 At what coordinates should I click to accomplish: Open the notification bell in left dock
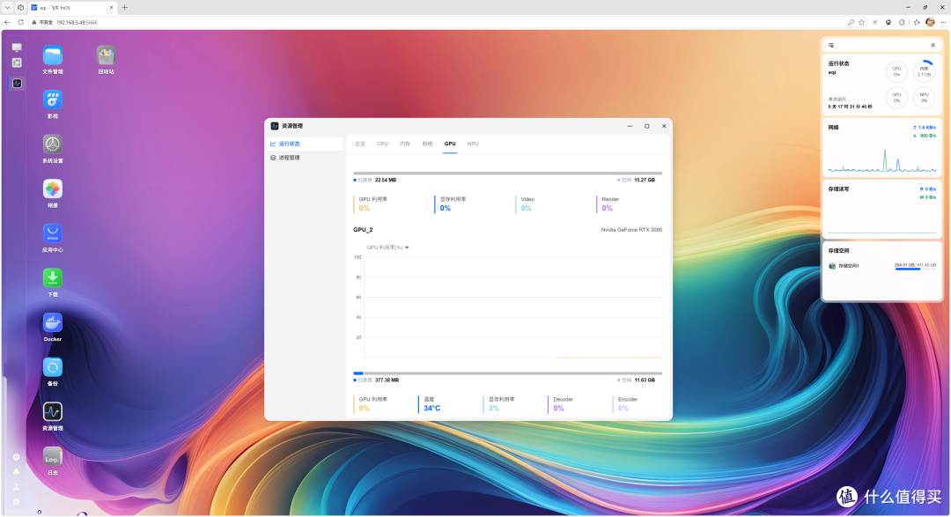17,471
